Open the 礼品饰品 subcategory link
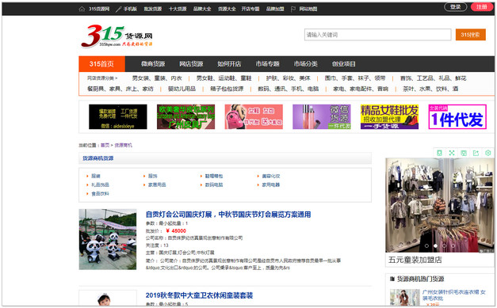Screen dimensions: 497x308 click(x=100, y=184)
